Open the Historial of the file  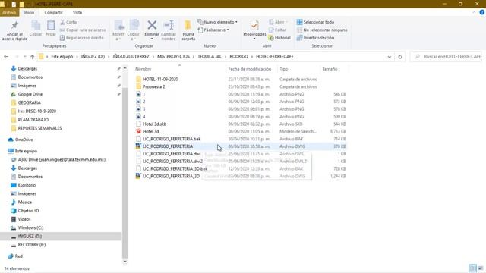click(x=279, y=38)
